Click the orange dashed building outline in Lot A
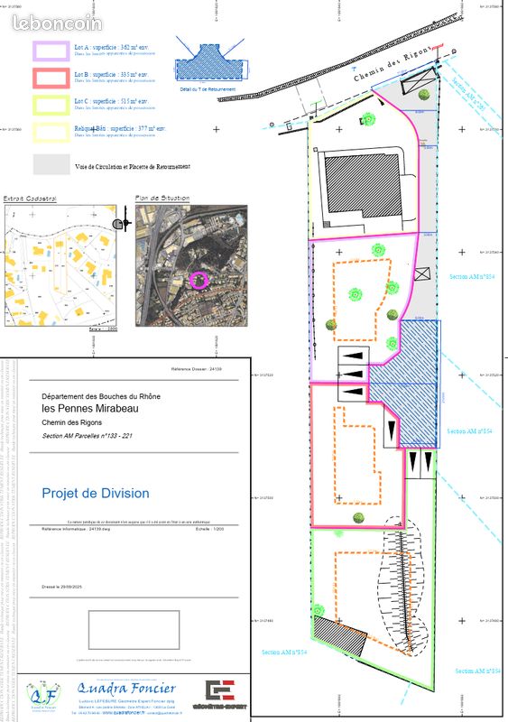508x722 pixels. coord(362,300)
